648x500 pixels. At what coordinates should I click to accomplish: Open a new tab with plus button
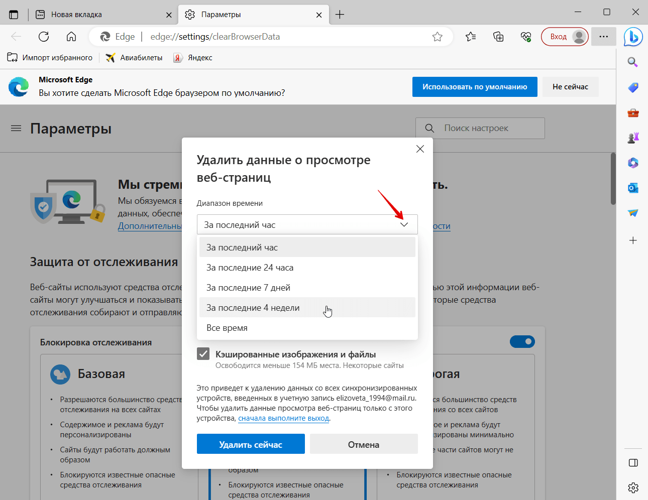[x=340, y=15]
